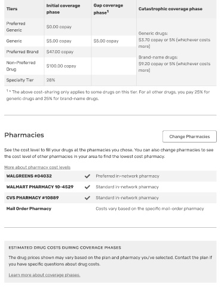Image resolution: width=221 pixels, height=287 pixels.
Task: Open More about pharmacy cost levels link
Action: 38,167
